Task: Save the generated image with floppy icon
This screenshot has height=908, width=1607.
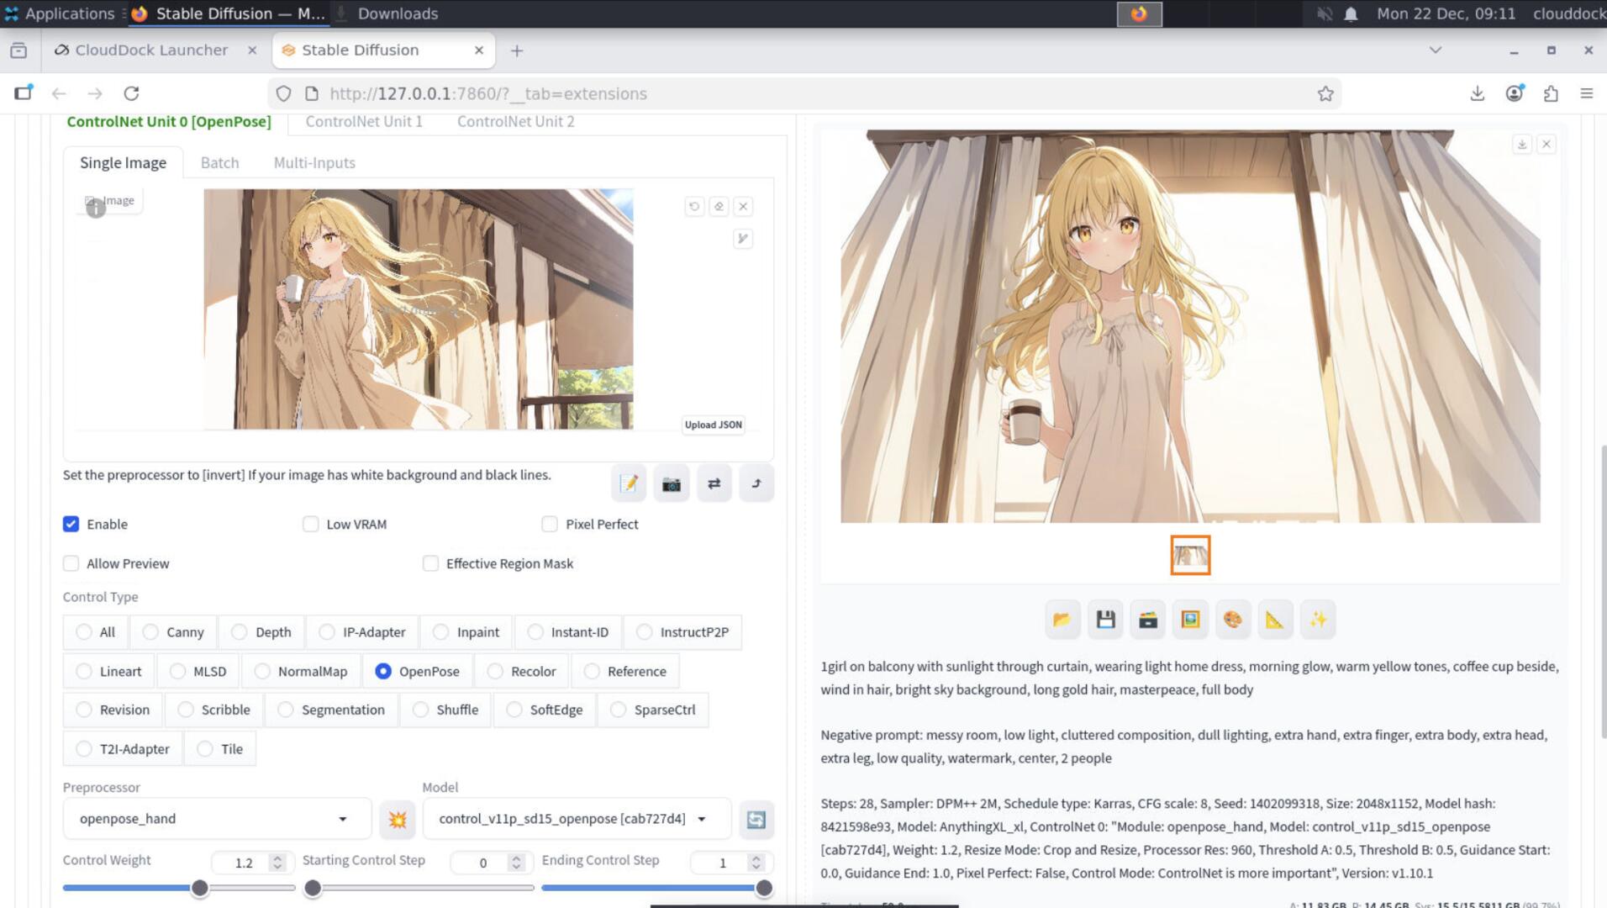Action: (1105, 620)
